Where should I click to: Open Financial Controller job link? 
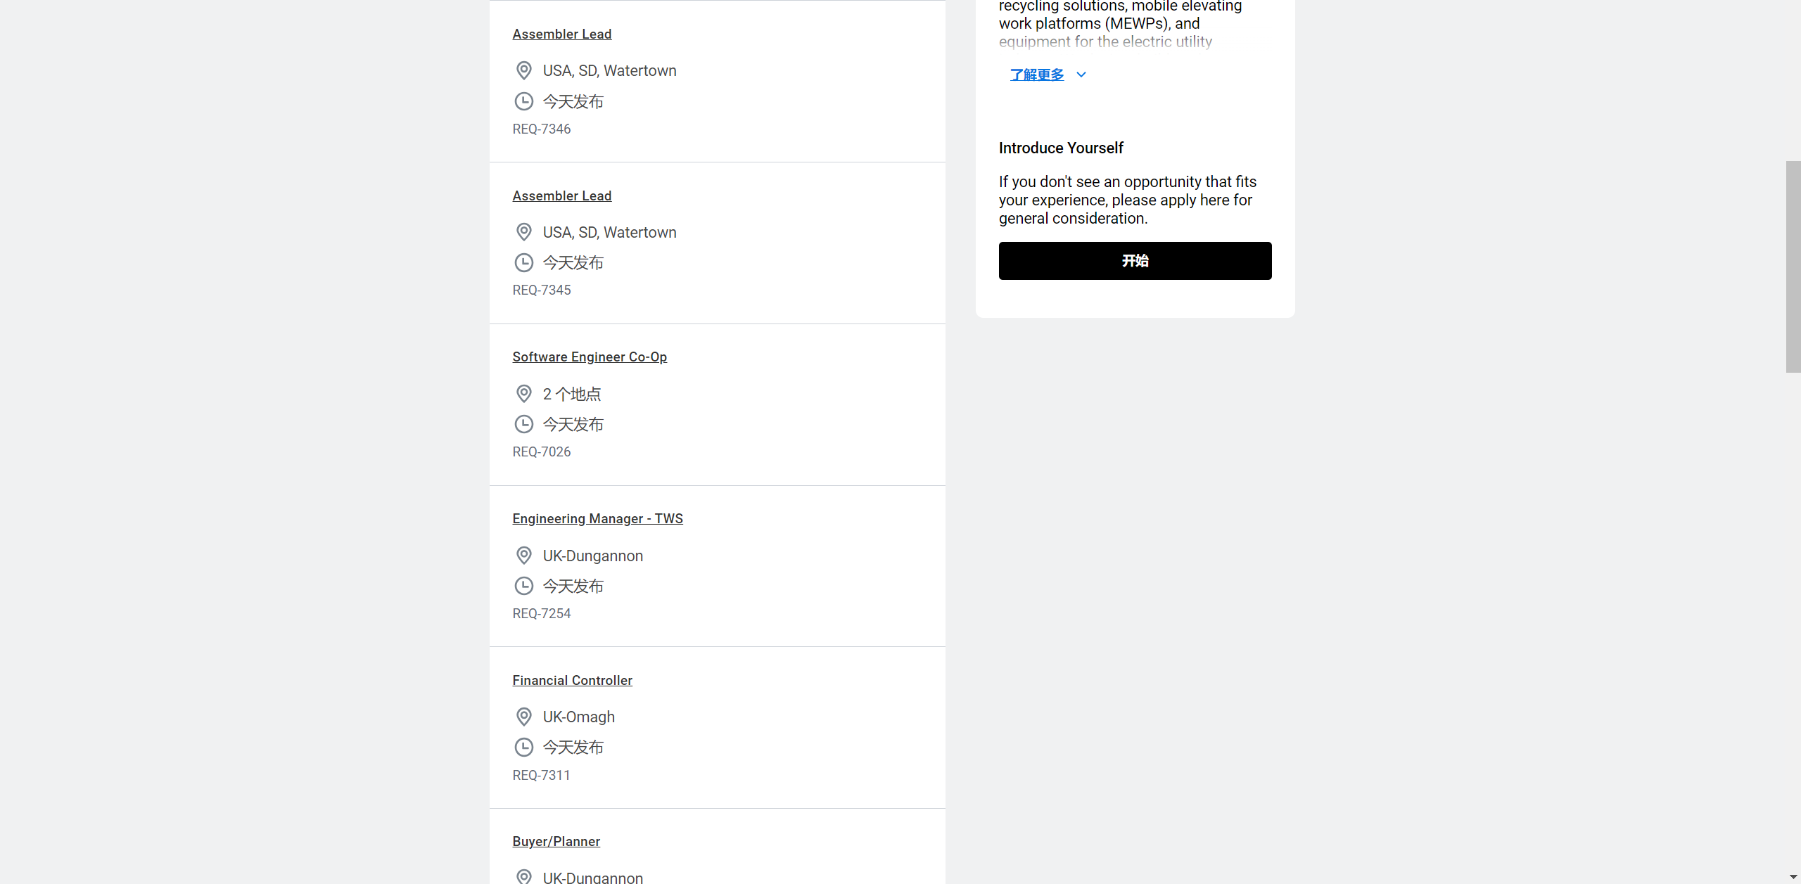tap(572, 681)
